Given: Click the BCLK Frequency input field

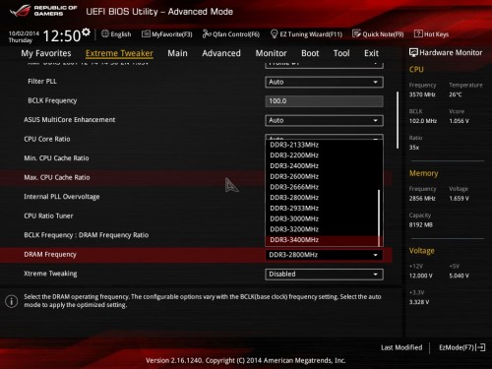Looking at the screenshot, I should [324, 101].
